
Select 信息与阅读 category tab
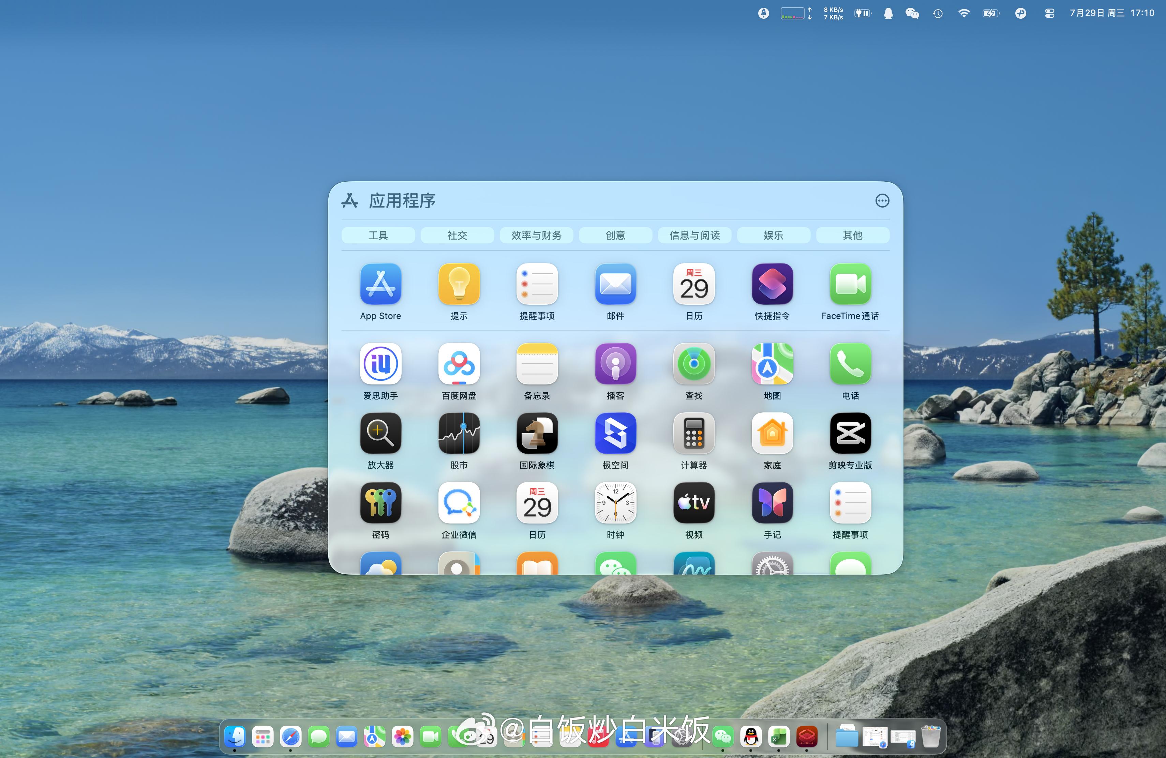pyautogui.click(x=695, y=235)
